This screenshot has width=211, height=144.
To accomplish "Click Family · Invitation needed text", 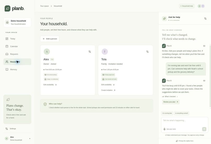I will 112,64.
